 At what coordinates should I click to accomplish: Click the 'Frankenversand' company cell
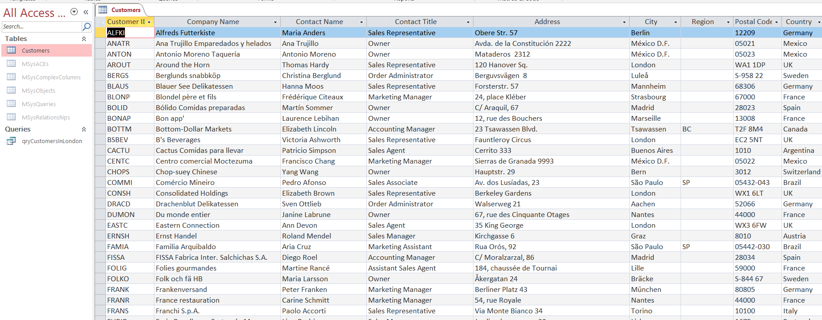click(x=217, y=289)
